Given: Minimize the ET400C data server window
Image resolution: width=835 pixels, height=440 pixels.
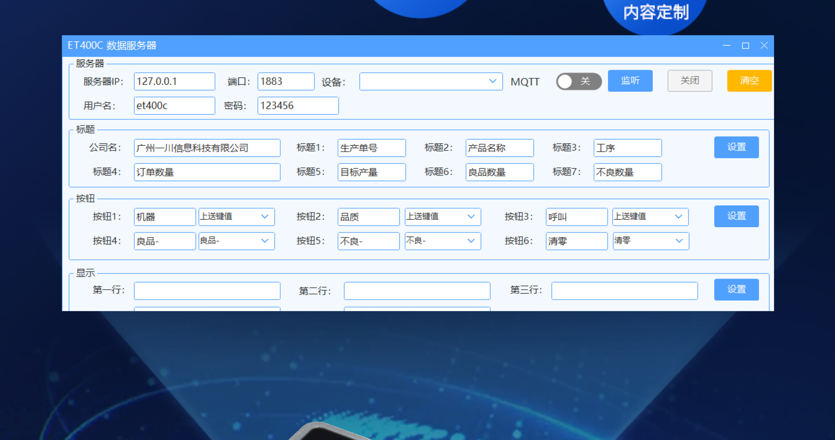Looking at the screenshot, I should (726, 46).
